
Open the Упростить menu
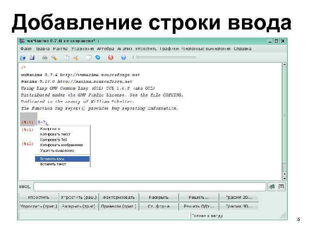point(146,49)
